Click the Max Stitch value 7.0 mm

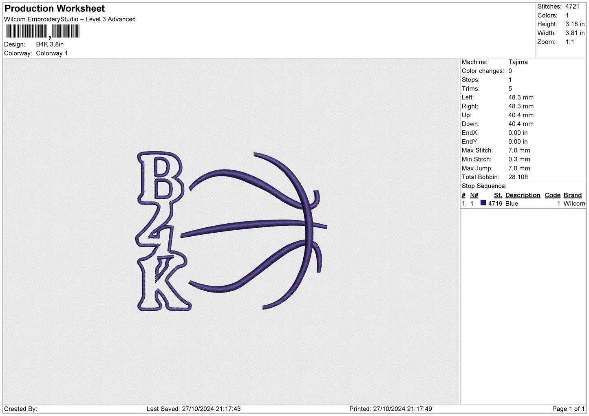pos(519,150)
